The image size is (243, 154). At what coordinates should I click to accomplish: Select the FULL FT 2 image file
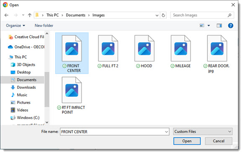click(108, 52)
